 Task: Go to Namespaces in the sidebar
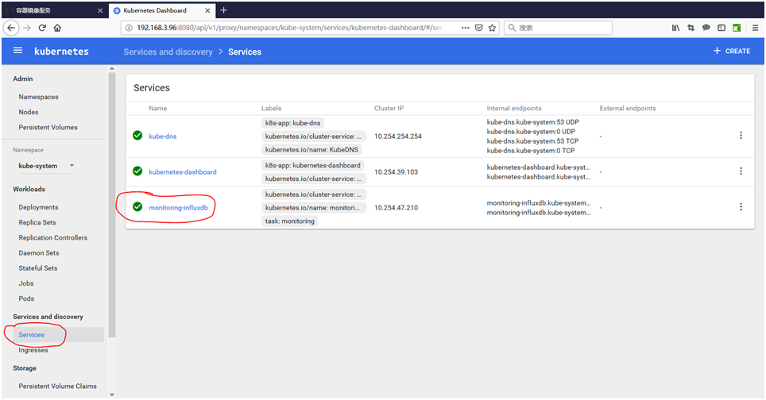point(39,97)
